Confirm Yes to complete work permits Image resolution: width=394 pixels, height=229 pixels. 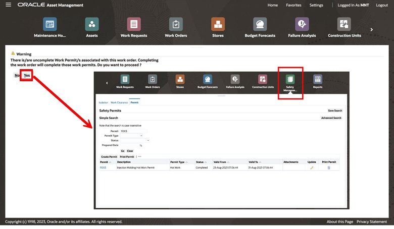(27, 75)
